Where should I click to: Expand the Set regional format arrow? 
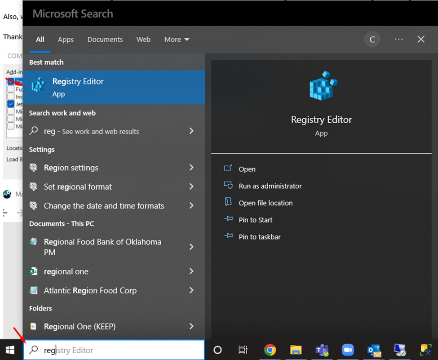pos(191,187)
